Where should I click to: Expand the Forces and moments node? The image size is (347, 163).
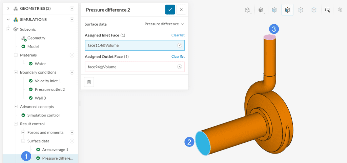[23, 132]
